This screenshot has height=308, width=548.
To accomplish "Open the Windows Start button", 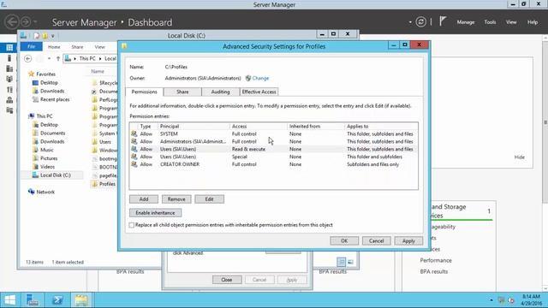I will pos(9,300).
